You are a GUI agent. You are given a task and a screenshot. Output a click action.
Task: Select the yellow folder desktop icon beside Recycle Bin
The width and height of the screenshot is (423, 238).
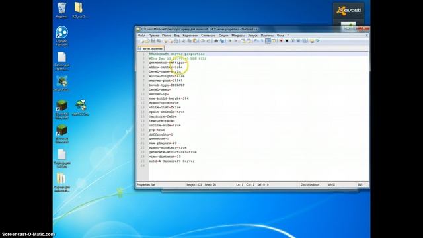pos(80,11)
